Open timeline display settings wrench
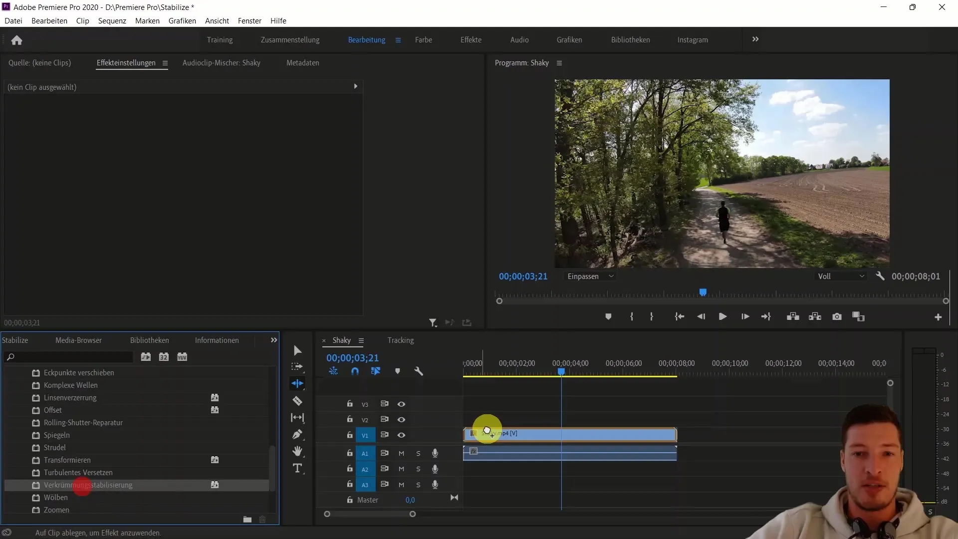 tap(419, 371)
